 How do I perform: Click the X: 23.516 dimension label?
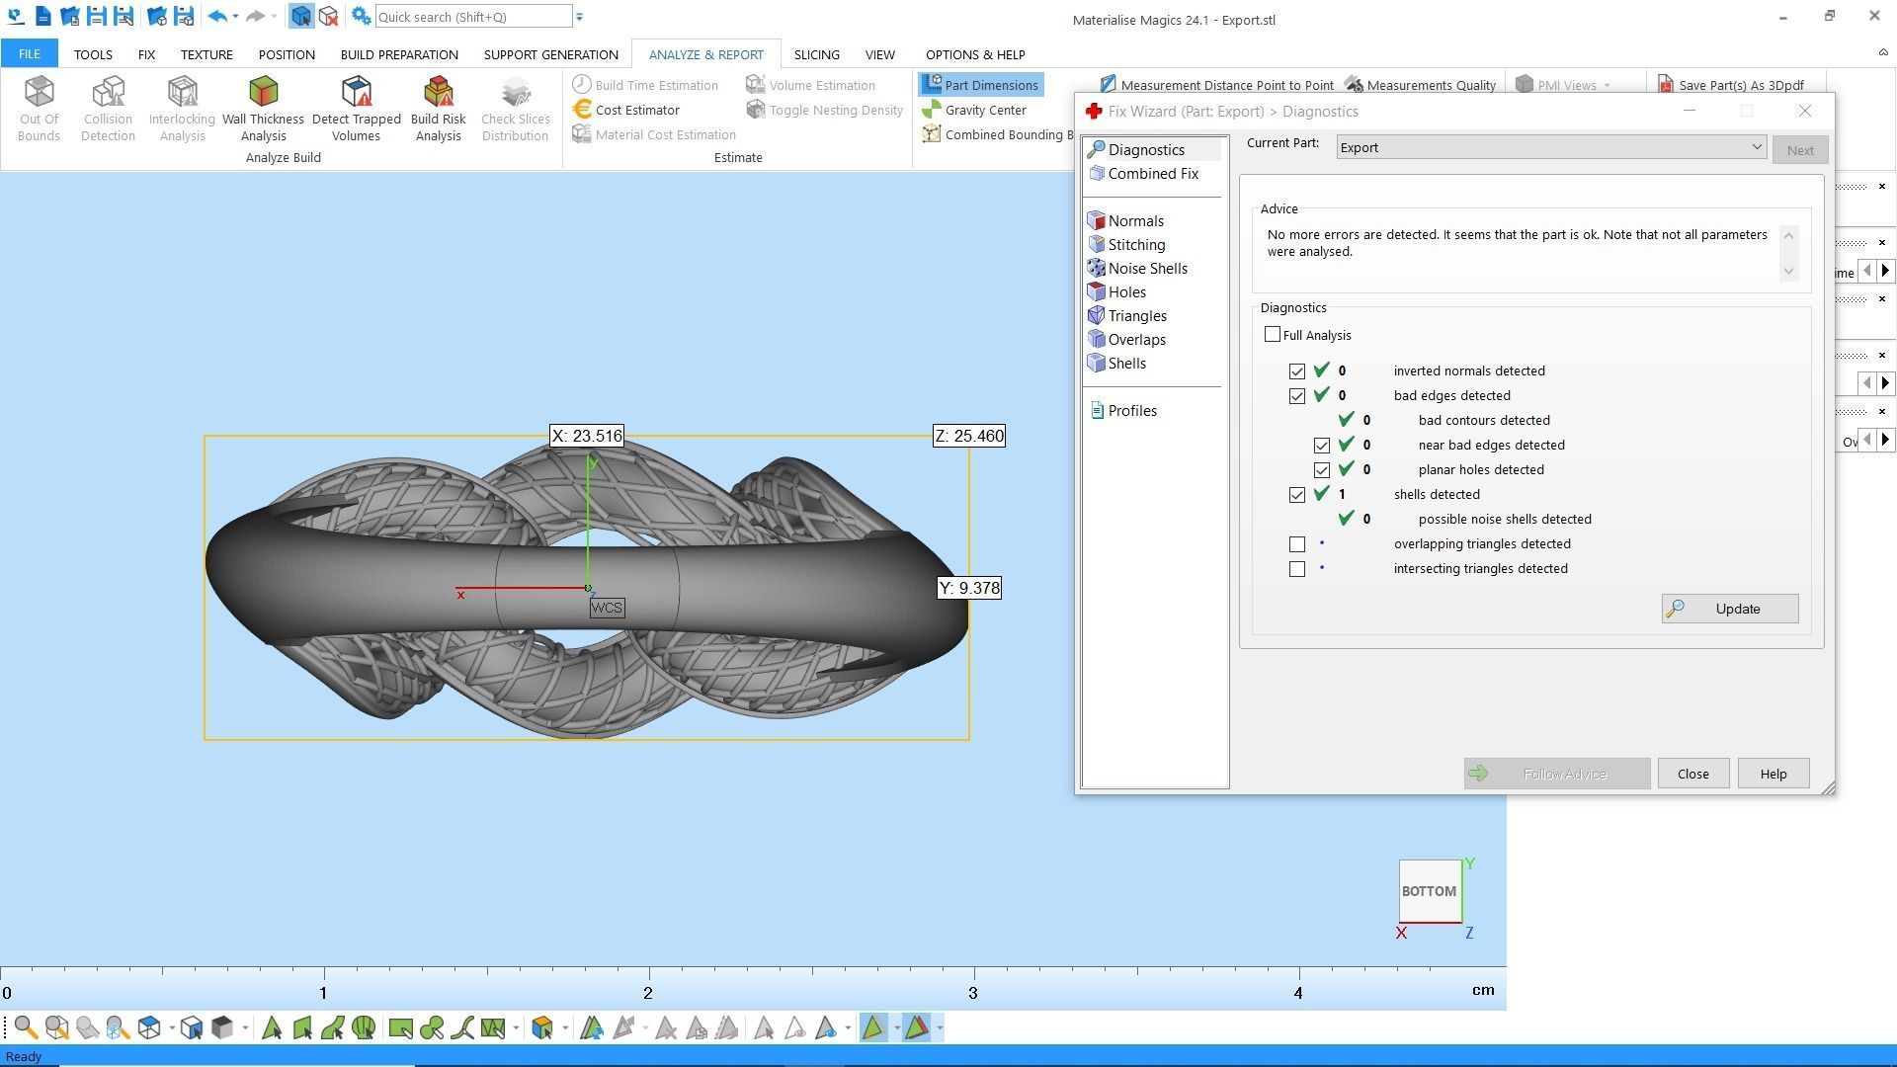(x=587, y=436)
